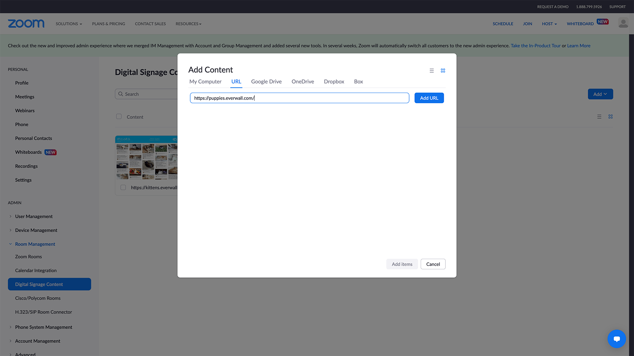The height and width of the screenshot is (356, 634).
Task: Go to Profile in sidebar
Action: tap(22, 83)
